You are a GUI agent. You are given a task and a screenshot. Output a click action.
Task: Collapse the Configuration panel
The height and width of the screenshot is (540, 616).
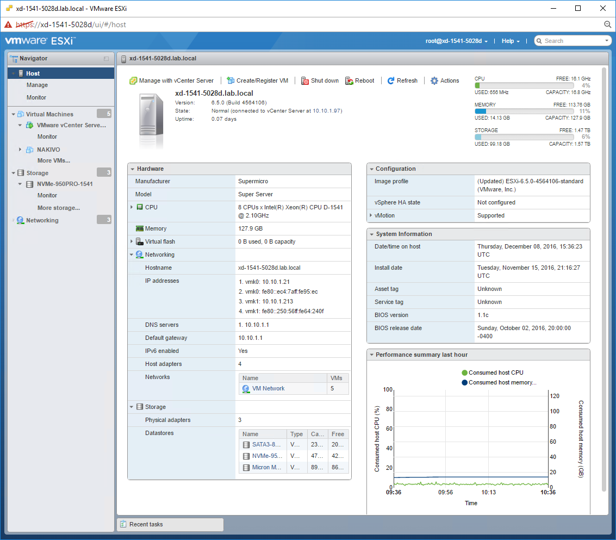click(x=371, y=169)
